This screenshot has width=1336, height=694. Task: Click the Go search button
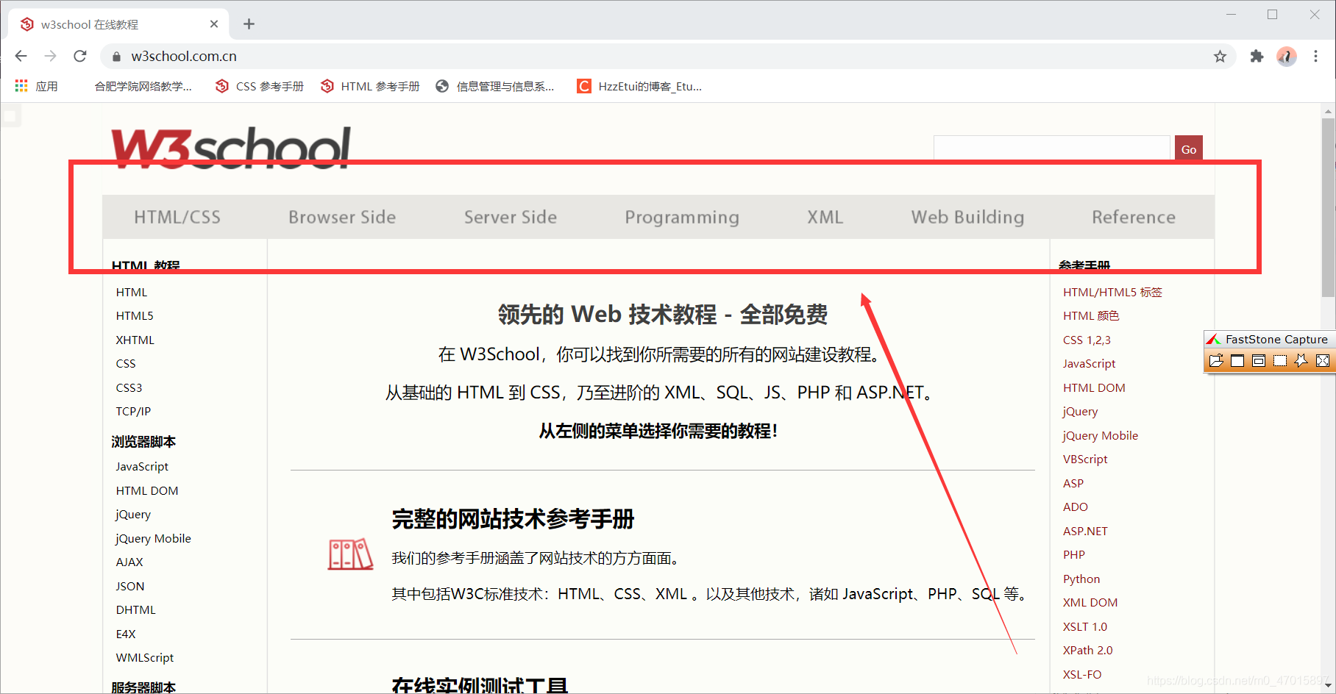[1189, 149]
